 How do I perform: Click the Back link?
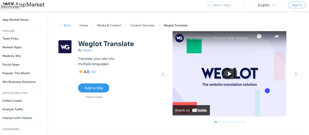(x=67, y=25)
